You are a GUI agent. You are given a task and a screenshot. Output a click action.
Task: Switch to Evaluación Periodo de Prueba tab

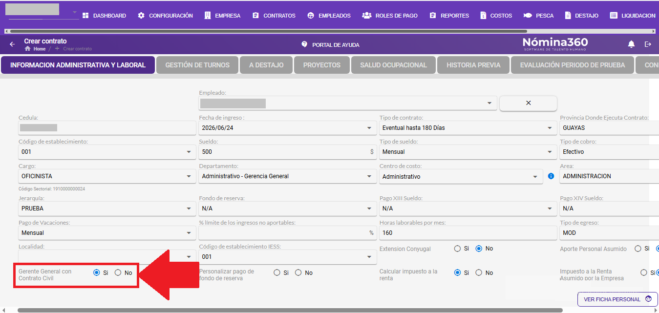click(573, 65)
